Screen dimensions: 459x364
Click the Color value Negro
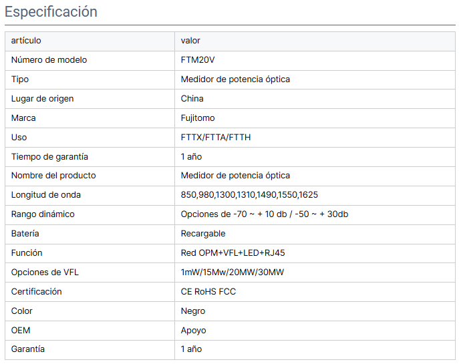tap(193, 311)
